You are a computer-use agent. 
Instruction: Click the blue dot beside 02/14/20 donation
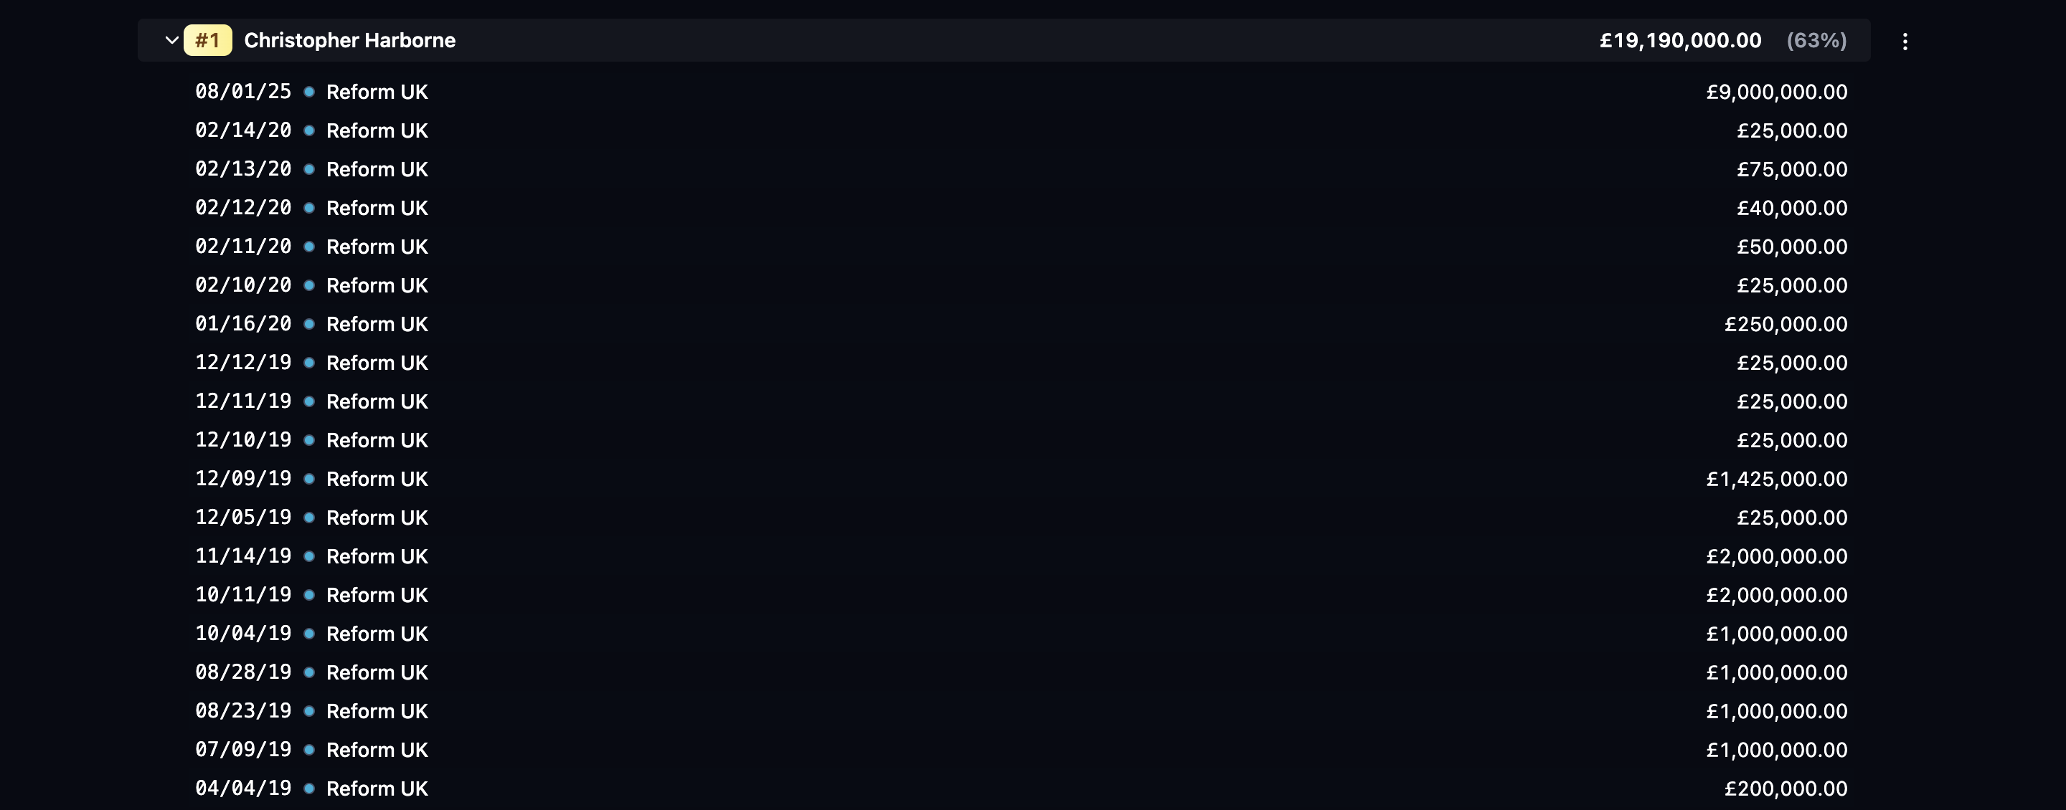pos(308,130)
